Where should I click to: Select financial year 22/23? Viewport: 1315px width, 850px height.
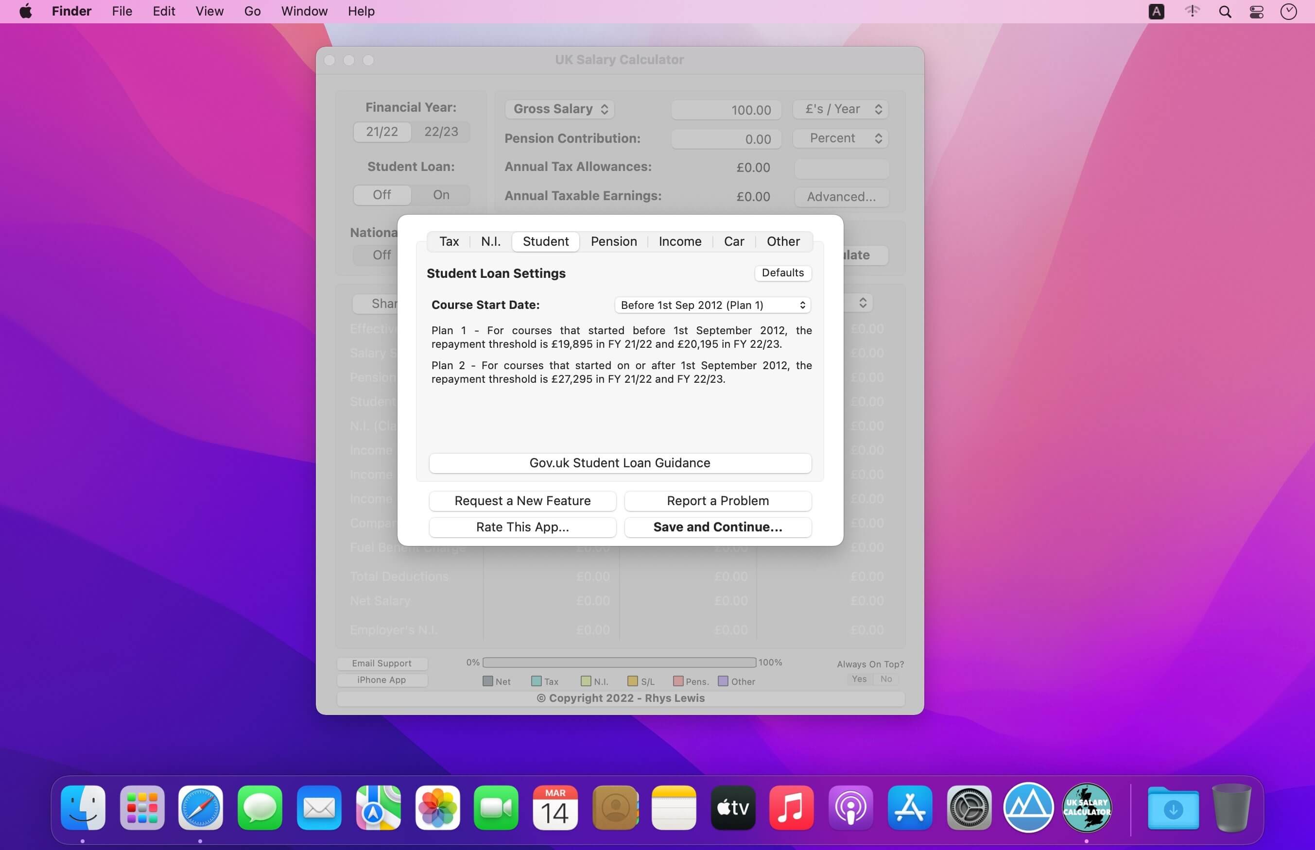click(441, 132)
